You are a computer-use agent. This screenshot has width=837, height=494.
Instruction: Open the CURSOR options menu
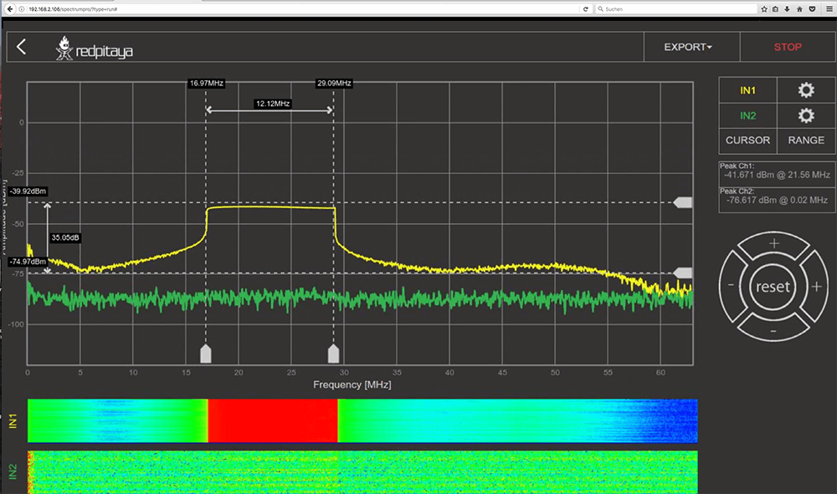747,140
